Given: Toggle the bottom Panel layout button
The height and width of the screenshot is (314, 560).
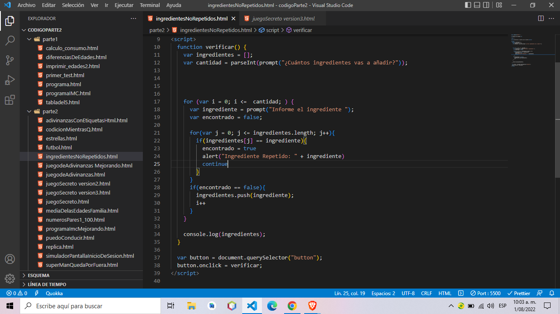Looking at the screenshot, I should (x=477, y=5).
